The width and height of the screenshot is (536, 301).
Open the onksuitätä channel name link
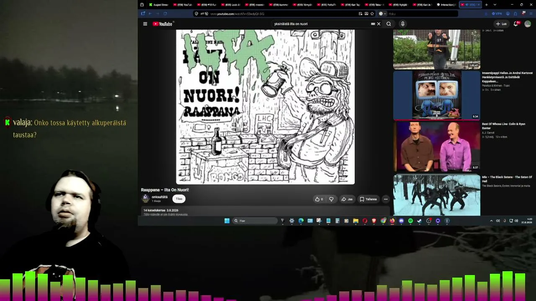point(160,197)
